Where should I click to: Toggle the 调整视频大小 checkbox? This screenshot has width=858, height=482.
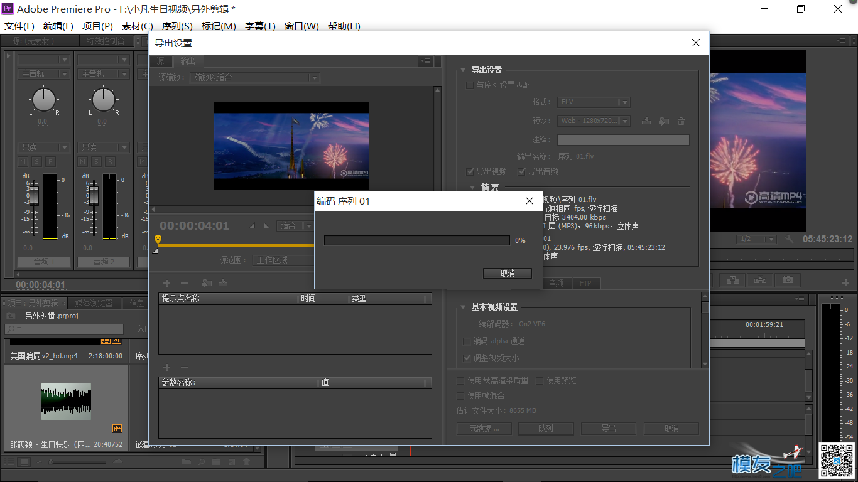tap(467, 358)
